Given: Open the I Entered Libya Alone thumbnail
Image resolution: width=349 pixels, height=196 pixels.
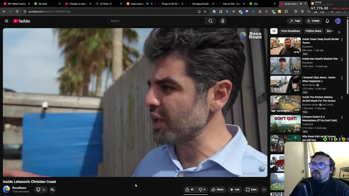Looking at the screenshot, I should [285, 84].
